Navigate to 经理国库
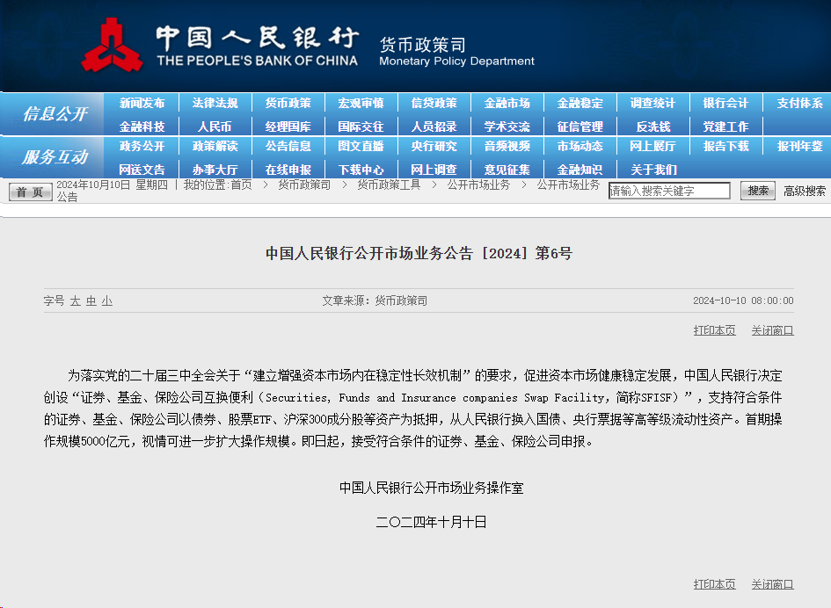 tap(288, 127)
